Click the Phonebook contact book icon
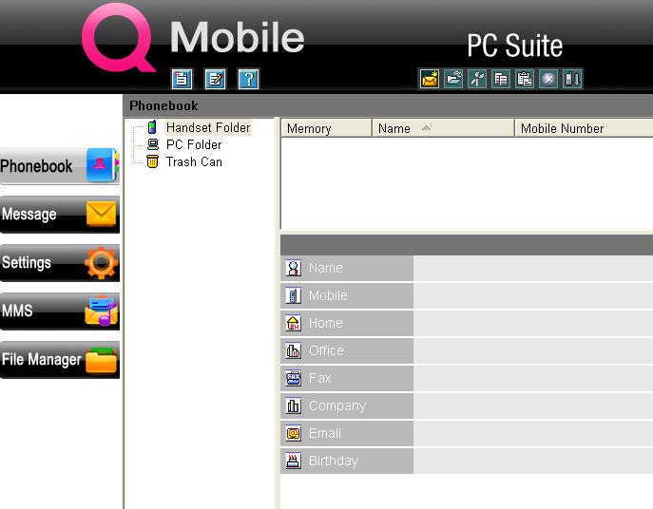 [102, 165]
